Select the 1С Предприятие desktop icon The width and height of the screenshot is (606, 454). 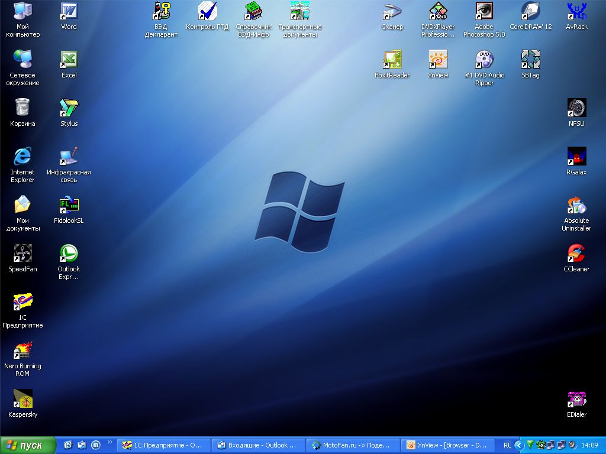click(22, 310)
